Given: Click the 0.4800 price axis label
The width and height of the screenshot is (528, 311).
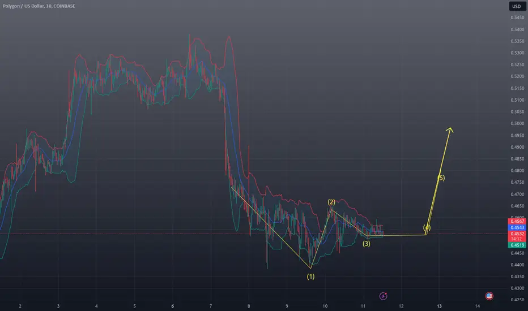Looking at the screenshot, I should [517, 171].
